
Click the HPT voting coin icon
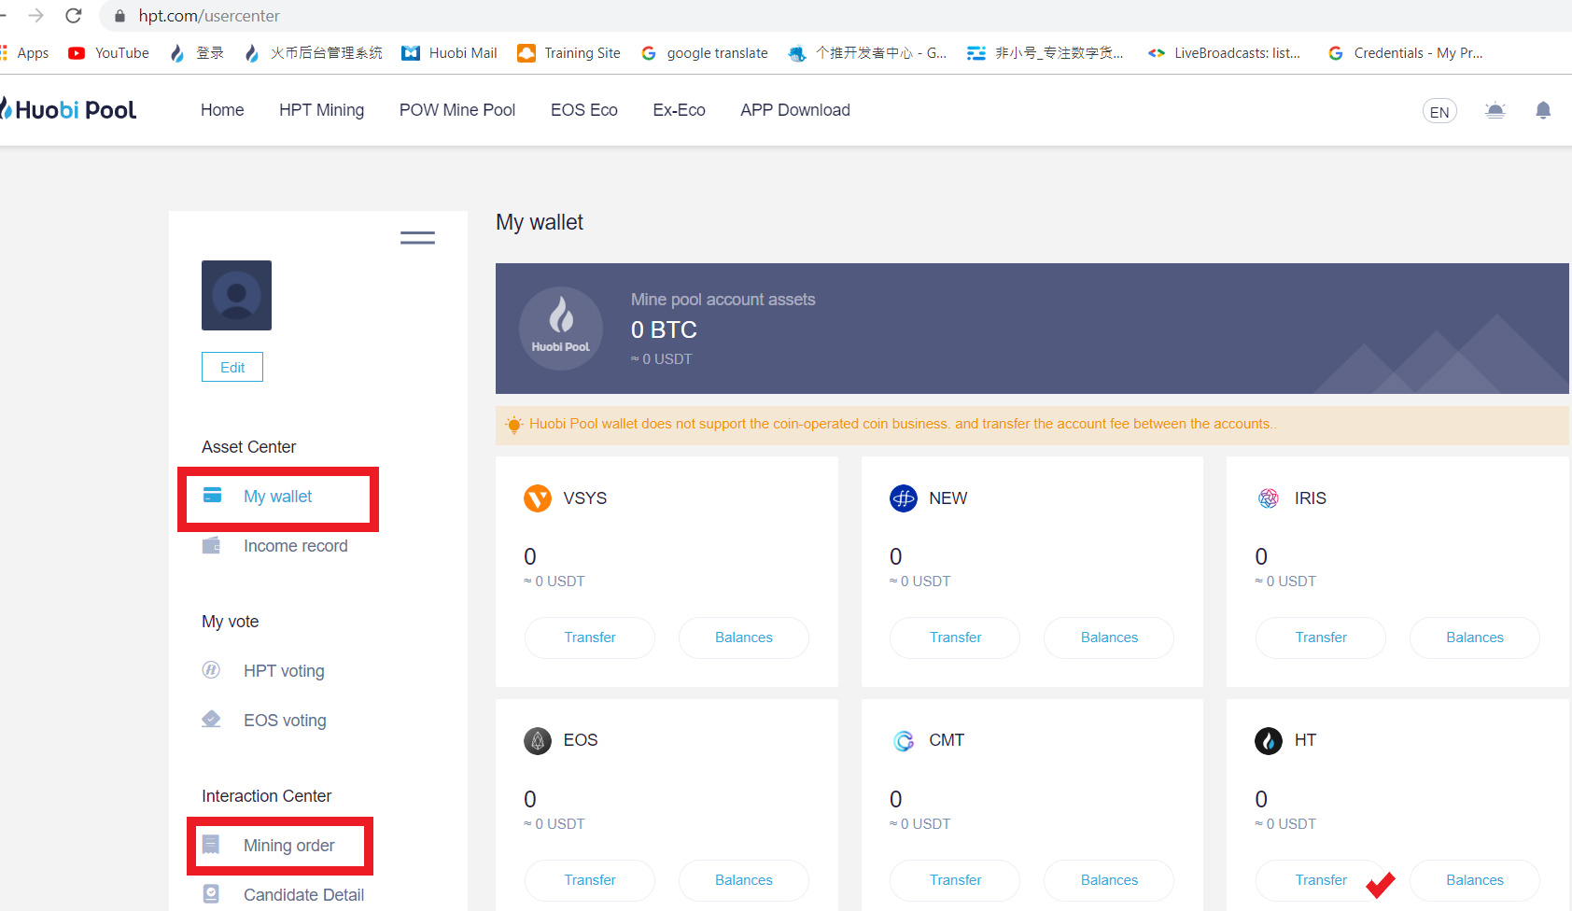[x=211, y=670]
